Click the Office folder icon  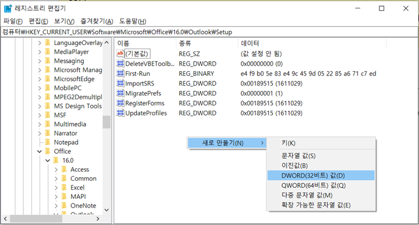(48, 151)
